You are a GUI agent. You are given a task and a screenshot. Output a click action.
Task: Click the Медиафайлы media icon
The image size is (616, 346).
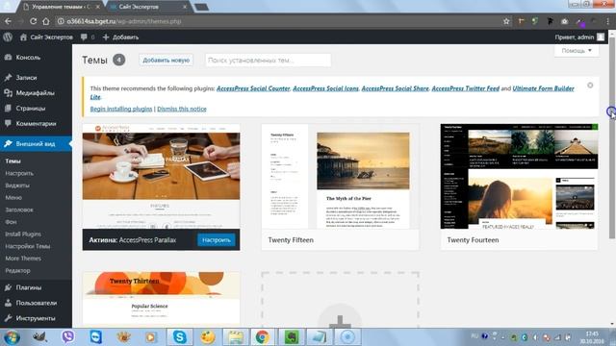(x=8, y=93)
